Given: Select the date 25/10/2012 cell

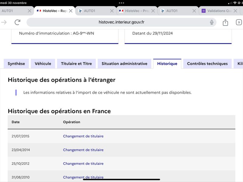Looking at the screenshot, I should (x=20, y=163).
